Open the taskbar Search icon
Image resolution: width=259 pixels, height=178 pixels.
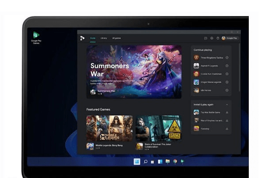coord(146,162)
